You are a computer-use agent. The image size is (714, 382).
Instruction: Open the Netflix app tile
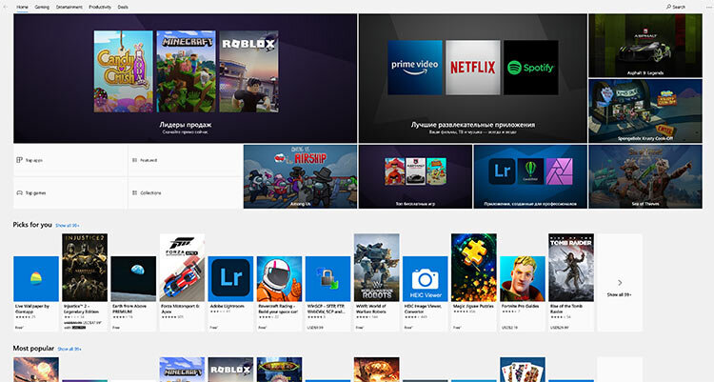tap(472, 68)
